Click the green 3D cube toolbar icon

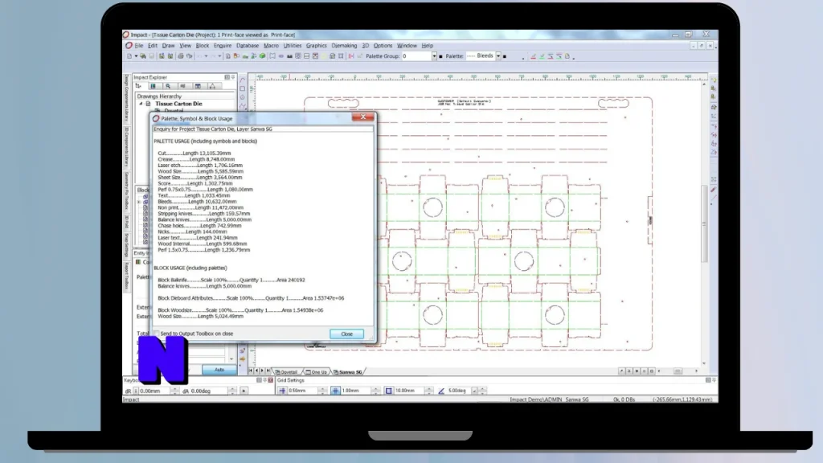pos(263,56)
